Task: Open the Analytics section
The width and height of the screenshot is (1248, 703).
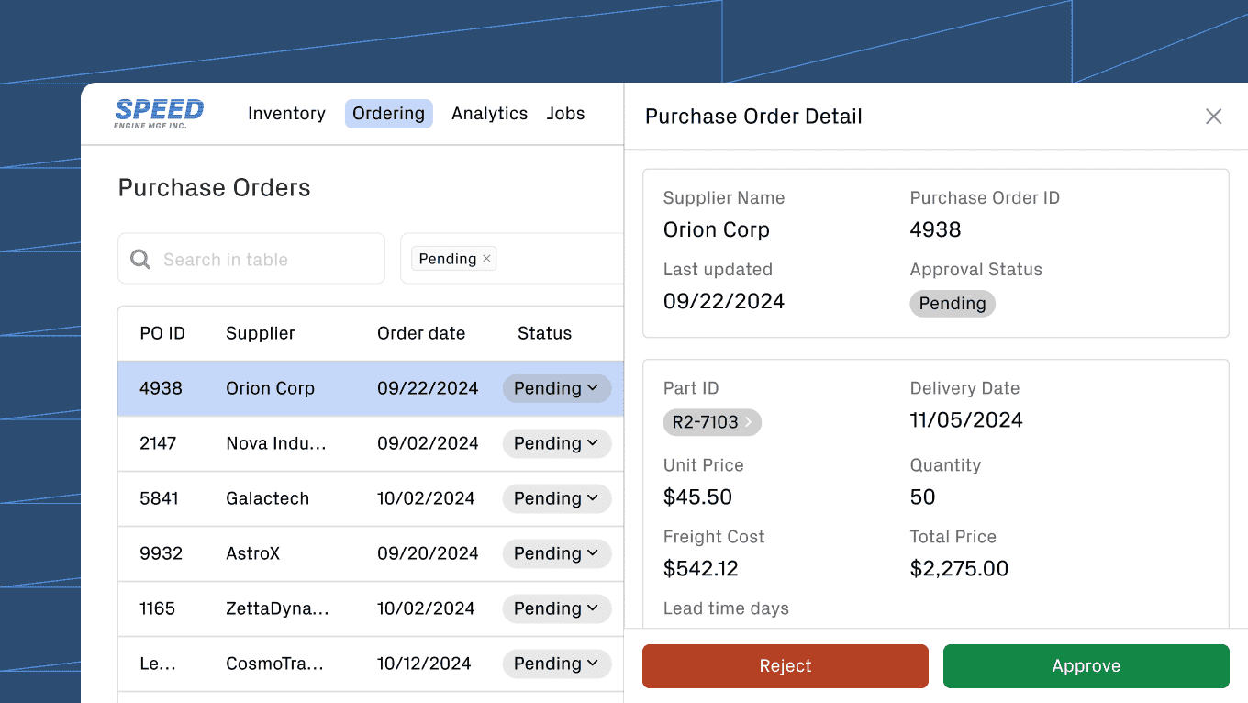Action: [489, 113]
